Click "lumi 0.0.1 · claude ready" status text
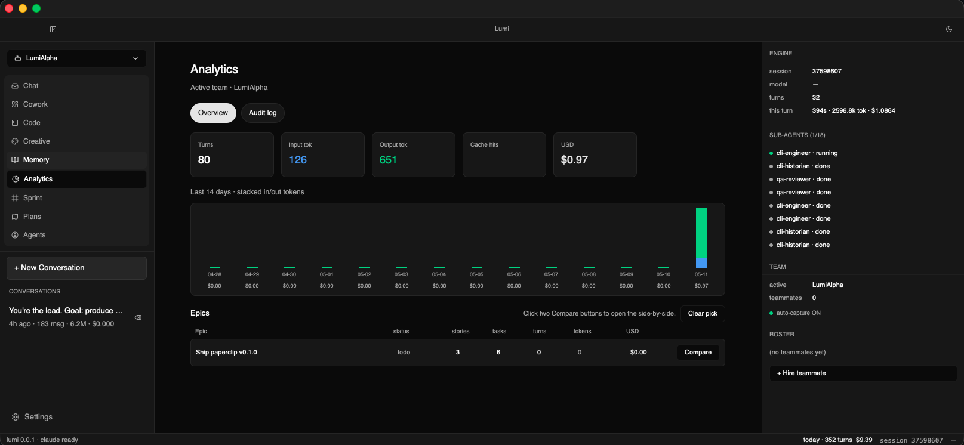The width and height of the screenshot is (964, 445). pos(42,440)
